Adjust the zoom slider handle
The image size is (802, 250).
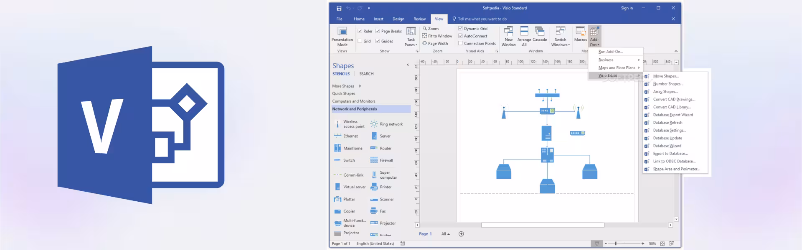point(615,243)
